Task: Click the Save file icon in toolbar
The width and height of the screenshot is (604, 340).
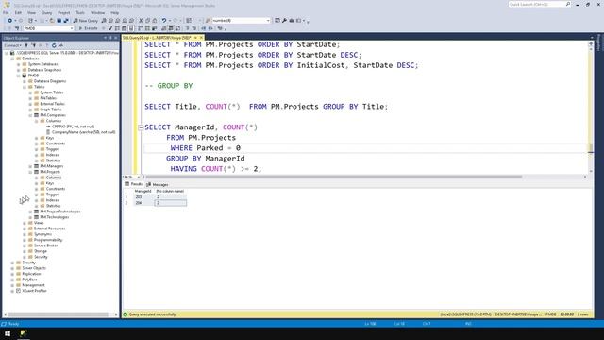Action: 59,21
